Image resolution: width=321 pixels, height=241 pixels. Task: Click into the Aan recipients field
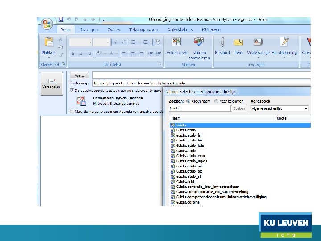(x=202, y=75)
